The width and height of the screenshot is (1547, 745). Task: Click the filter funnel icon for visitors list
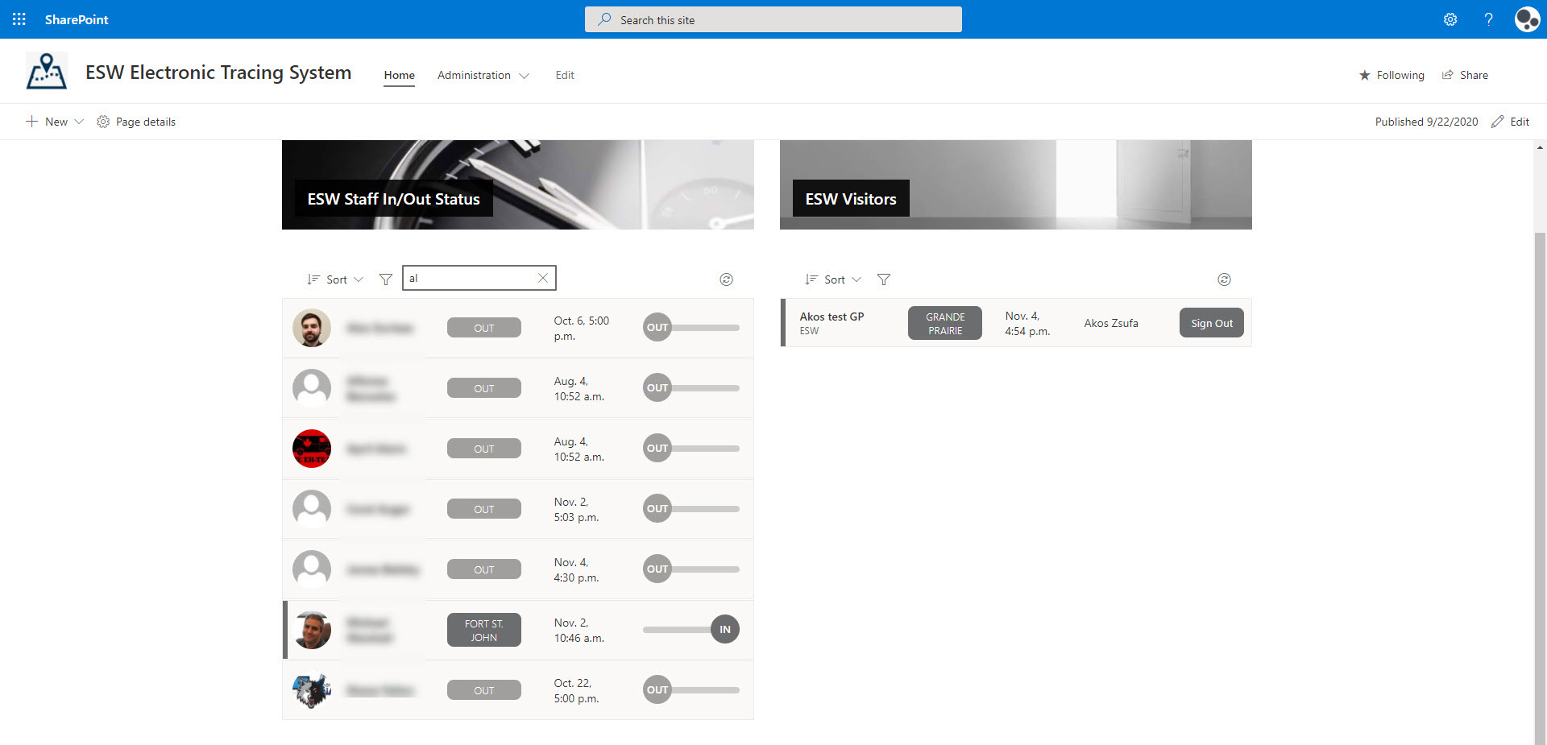pos(884,279)
